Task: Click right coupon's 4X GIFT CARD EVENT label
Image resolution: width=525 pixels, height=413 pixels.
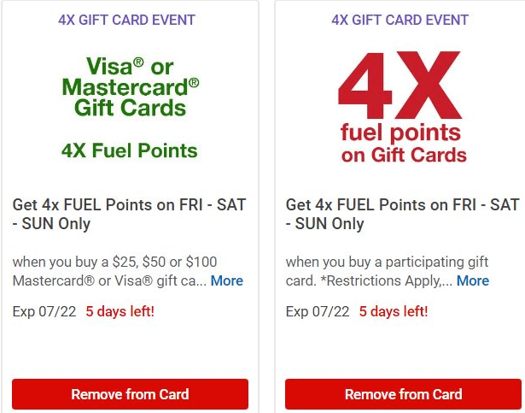Action: (400, 20)
